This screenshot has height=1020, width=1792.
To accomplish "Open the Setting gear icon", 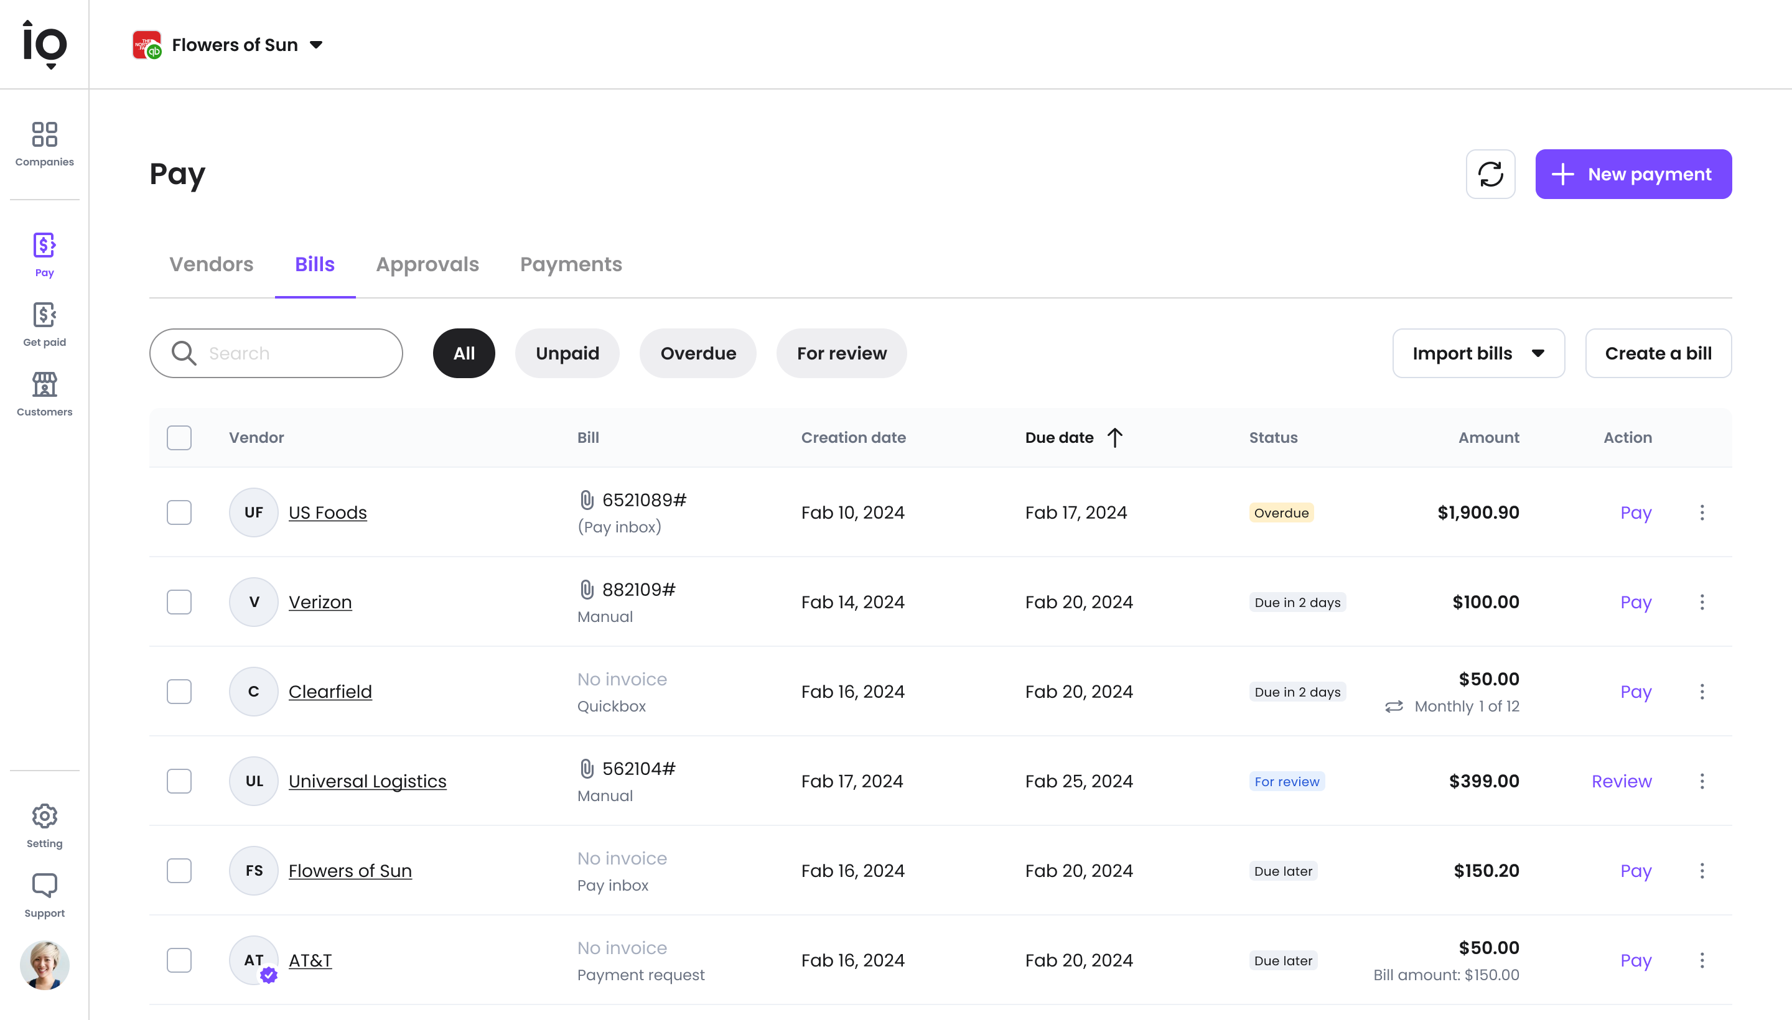I will click(x=44, y=816).
